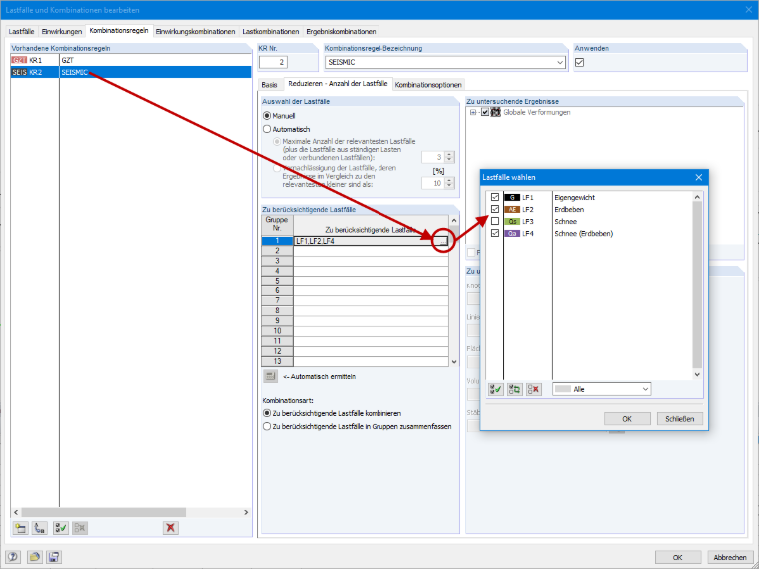Viewport: 759px width, 569px height.
Task: Select the KR2 SEISMIC combination rule row
Action: point(131,72)
